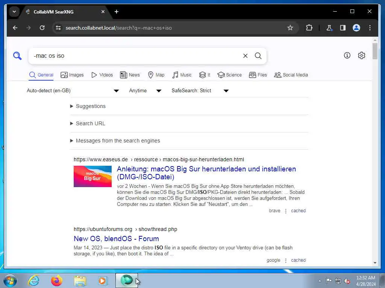Viewport: 385px width, 288px height.
Task: Click the ubuntuforums.org result URL
Action: [125, 229]
